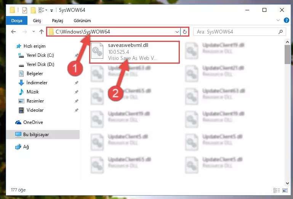Click the OneDrive cloud icon
This screenshot has height=199, width=293.
click(18, 122)
